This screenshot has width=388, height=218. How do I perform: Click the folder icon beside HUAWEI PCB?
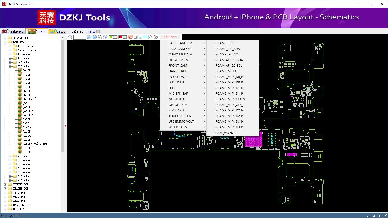tap(10, 38)
